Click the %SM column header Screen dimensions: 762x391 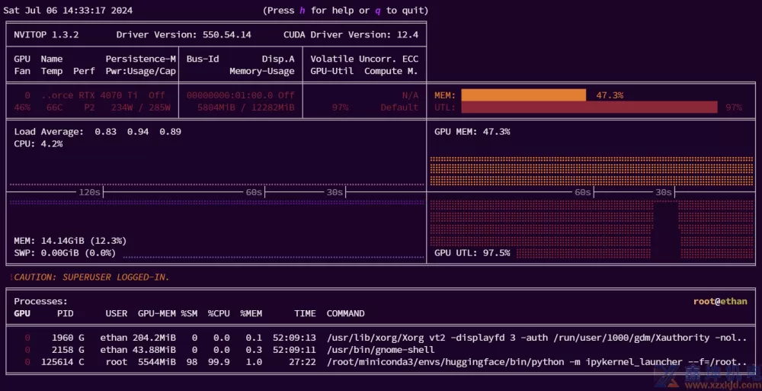[190, 314]
